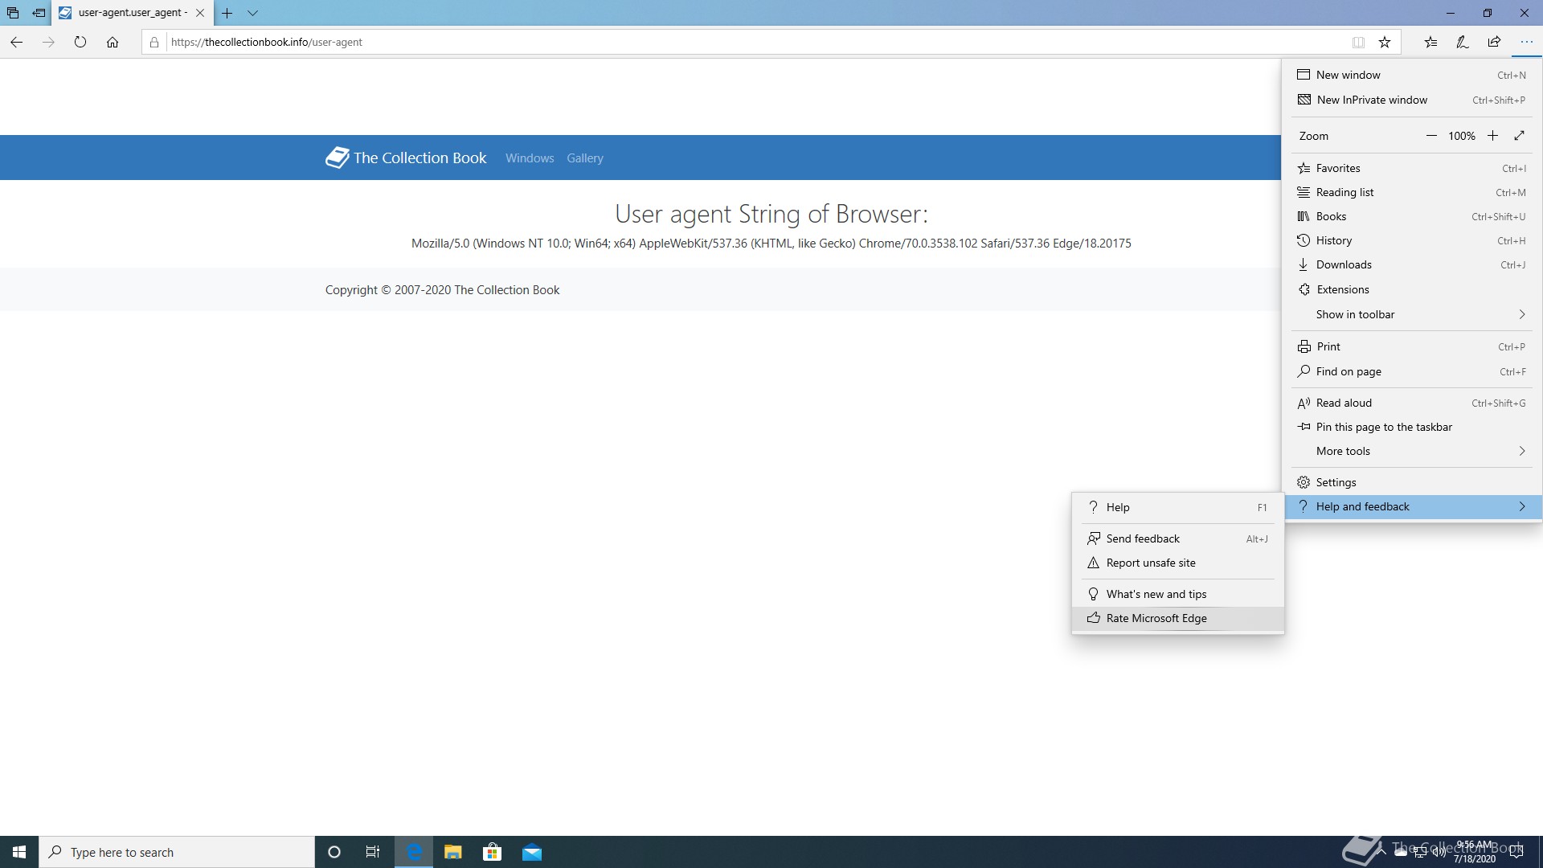The width and height of the screenshot is (1543, 868).
Task: Select Read aloud menu item
Action: pyautogui.click(x=1412, y=403)
